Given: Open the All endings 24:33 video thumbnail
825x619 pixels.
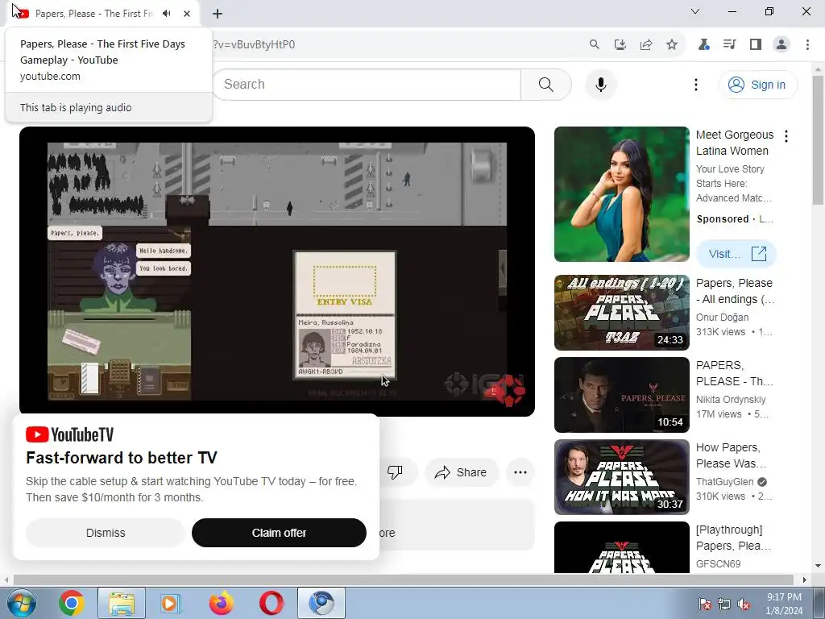Looking at the screenshot, I should coord(621,312).
